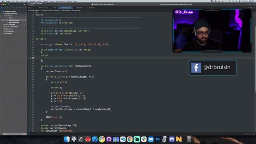Expand the JUCE Modules group
256x144 pixels.
pyautogui.click(x=3, y=24)
